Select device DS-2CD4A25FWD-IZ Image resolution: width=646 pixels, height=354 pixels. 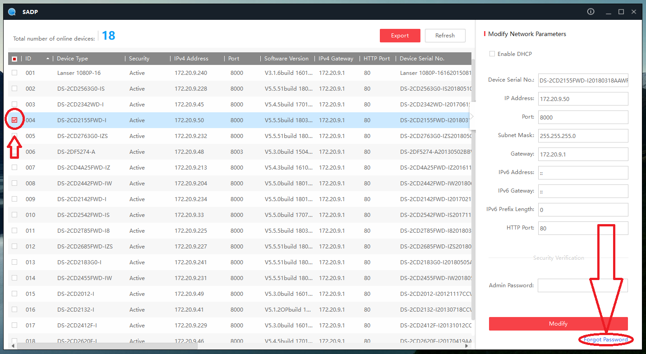83,167
